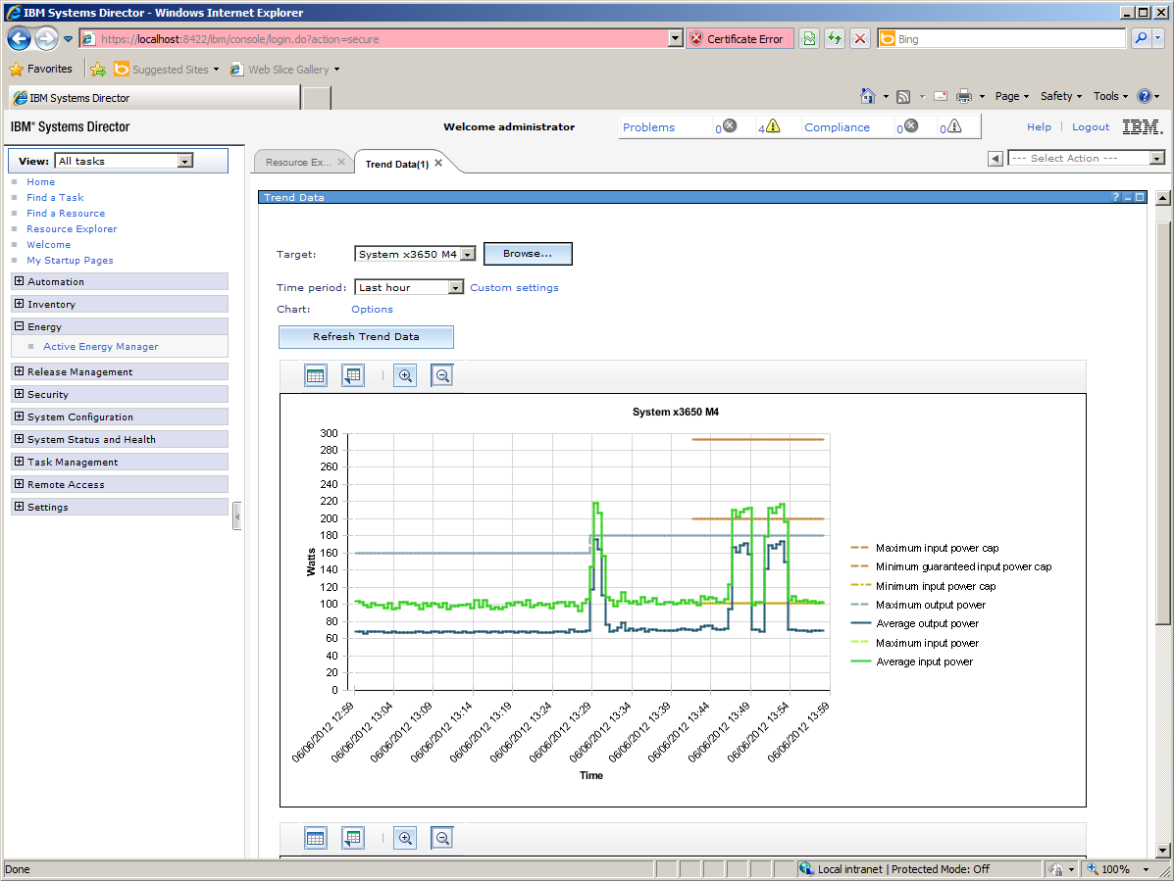Click the Find a Resource link

pos(66,214)
